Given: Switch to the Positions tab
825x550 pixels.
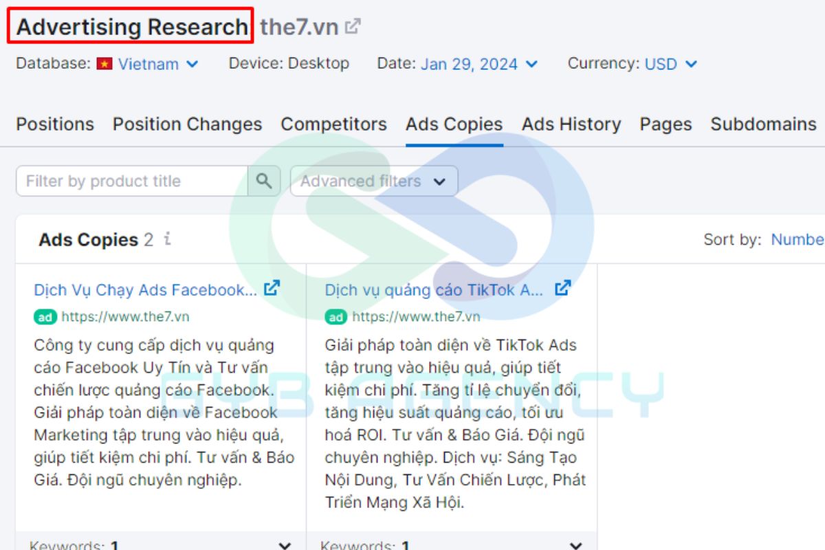Looking at the screenshot, I should [x=55, y=124].
